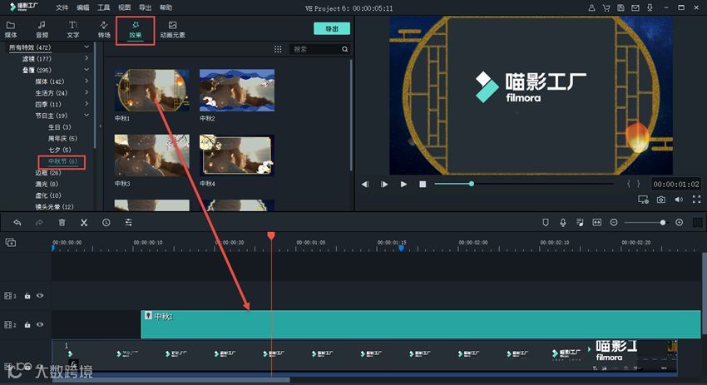Select the 中秋4 effect thumbnail
Viewport: 707px width, 385px height.
pos(237,155)
